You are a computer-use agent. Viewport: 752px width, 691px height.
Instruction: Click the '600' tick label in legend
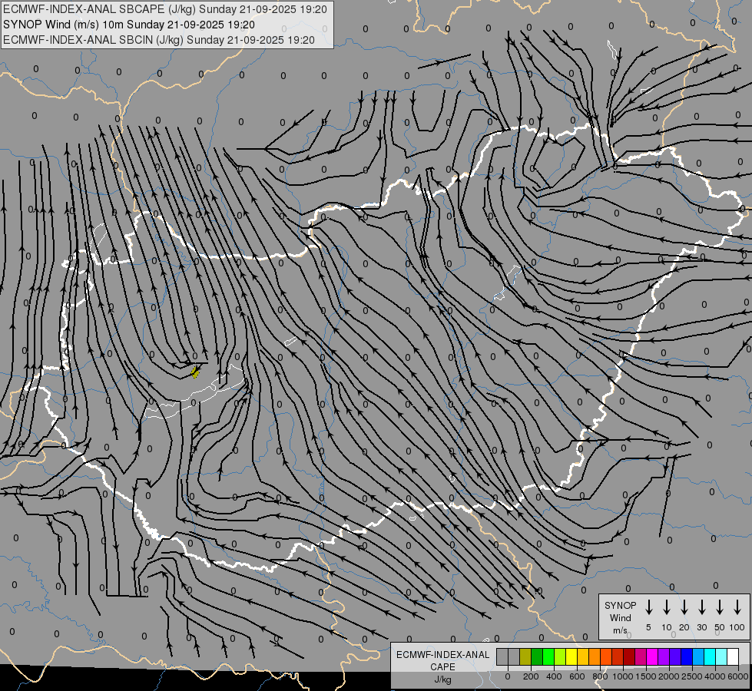pyautogui.click(x=577, y=676)
